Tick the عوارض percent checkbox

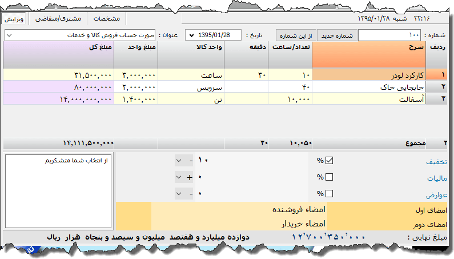tap(328, 194)
